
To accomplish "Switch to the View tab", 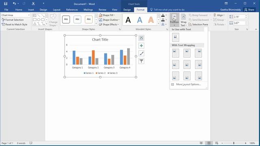I will [x=115, y=10].
